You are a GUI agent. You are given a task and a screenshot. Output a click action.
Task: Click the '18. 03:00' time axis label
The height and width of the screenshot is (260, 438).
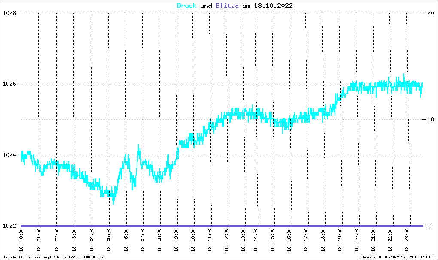coord(74,240)
